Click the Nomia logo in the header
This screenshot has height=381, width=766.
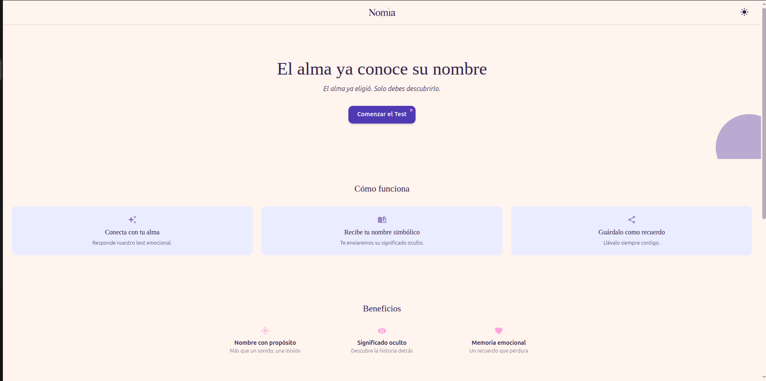point(381,12)
